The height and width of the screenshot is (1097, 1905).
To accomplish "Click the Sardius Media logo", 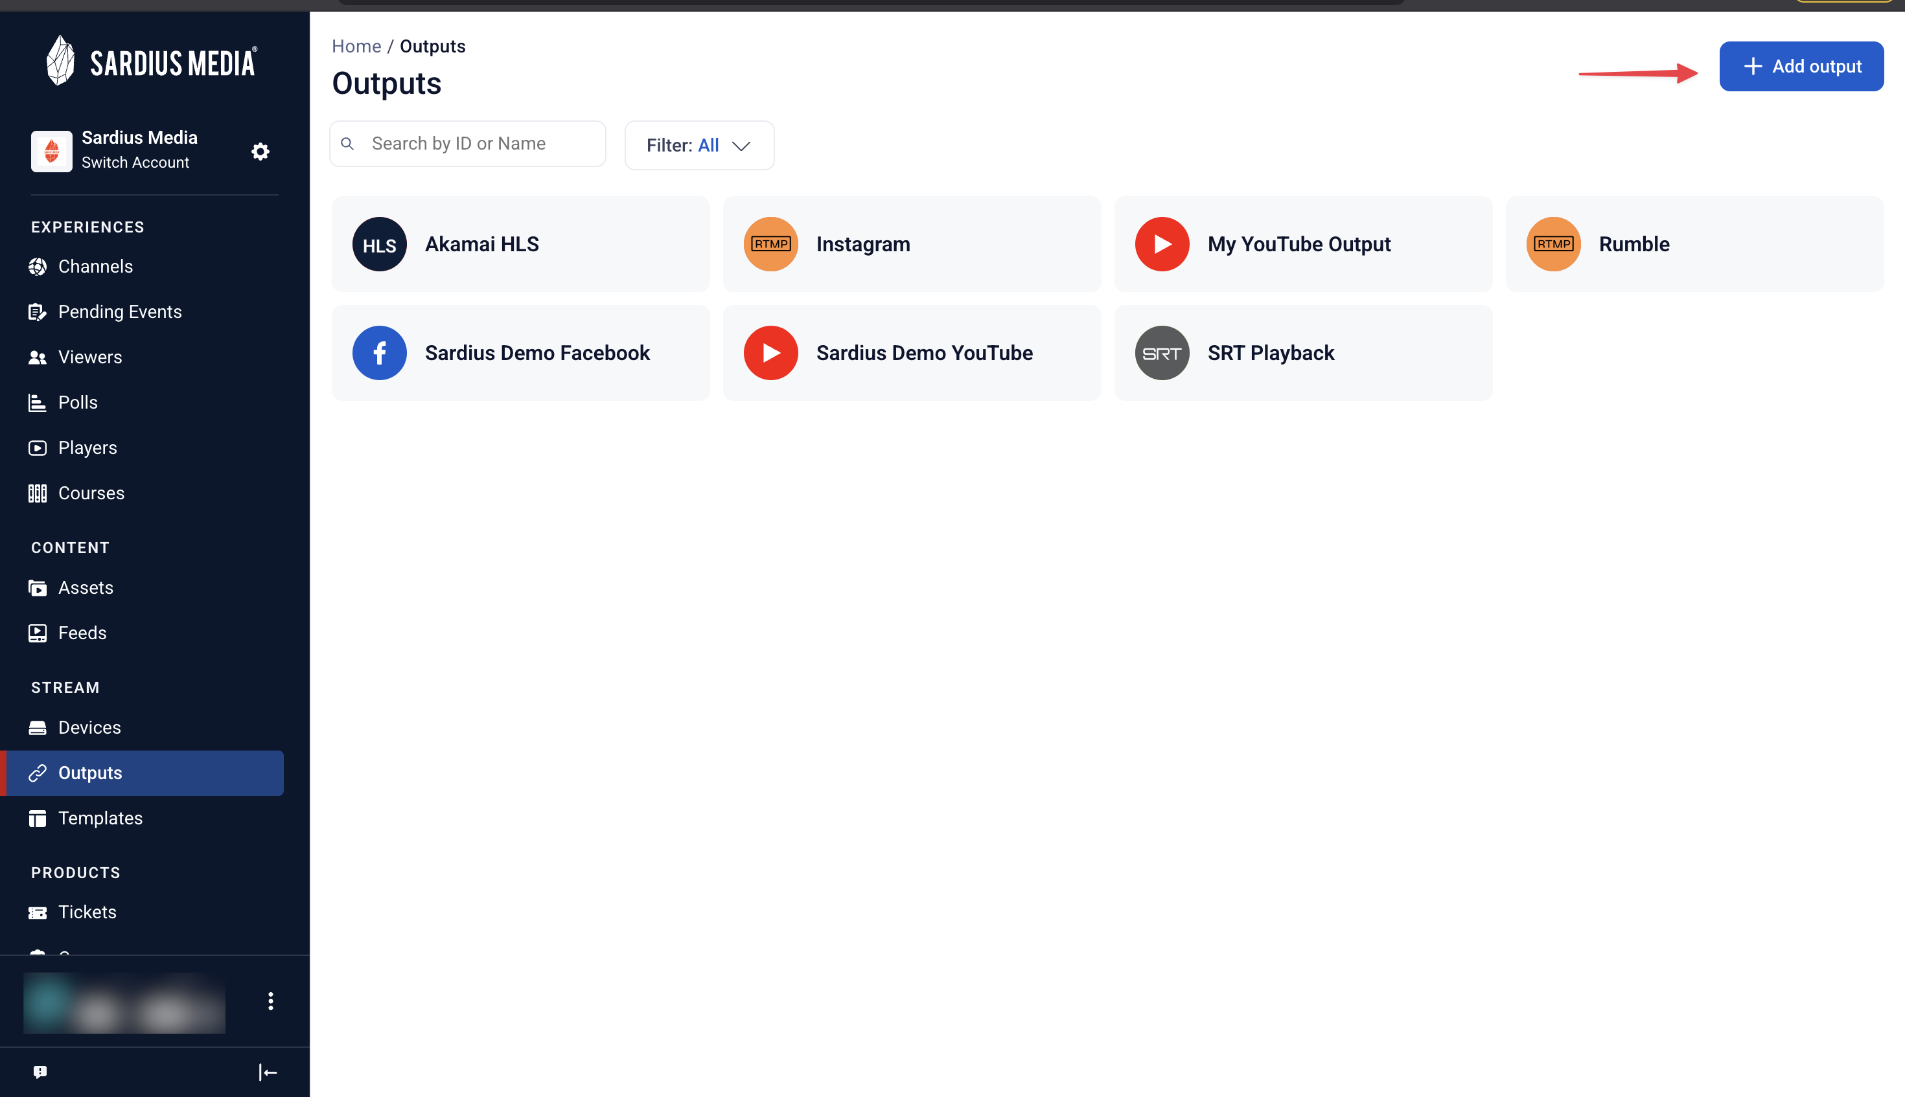I will [x=152, y=61].
